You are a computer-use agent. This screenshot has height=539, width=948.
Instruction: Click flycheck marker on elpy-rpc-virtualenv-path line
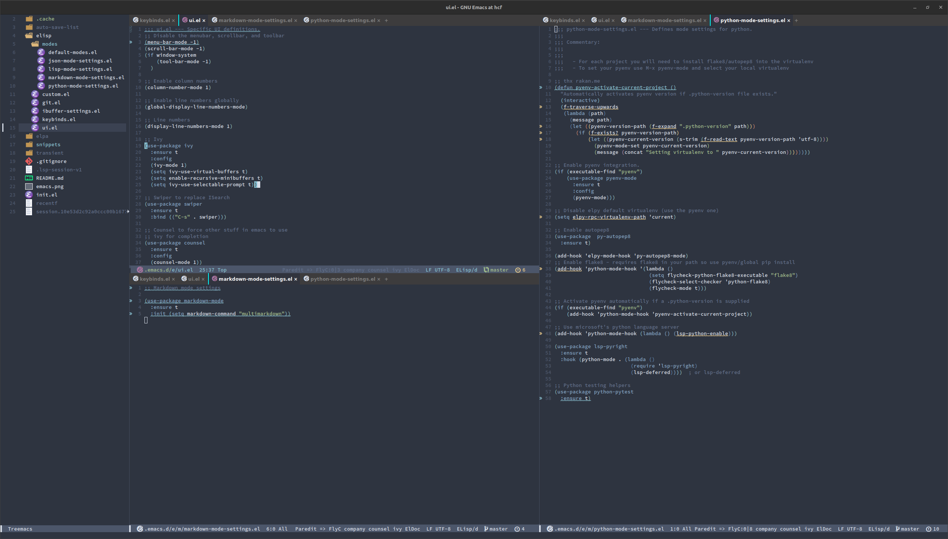541,217
